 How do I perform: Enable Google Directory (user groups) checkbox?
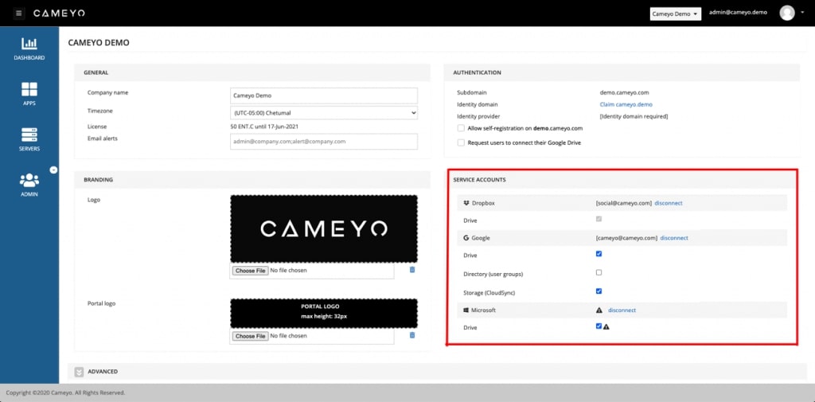coord(599,272)
